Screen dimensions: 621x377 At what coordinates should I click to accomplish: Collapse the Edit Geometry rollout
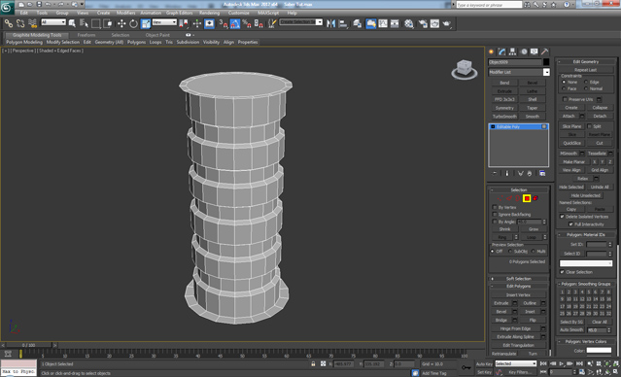586,62
